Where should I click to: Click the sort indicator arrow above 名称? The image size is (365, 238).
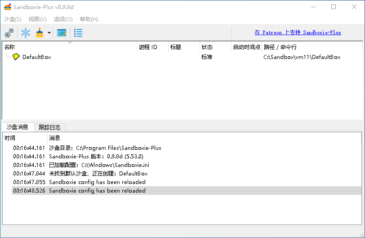70,43
